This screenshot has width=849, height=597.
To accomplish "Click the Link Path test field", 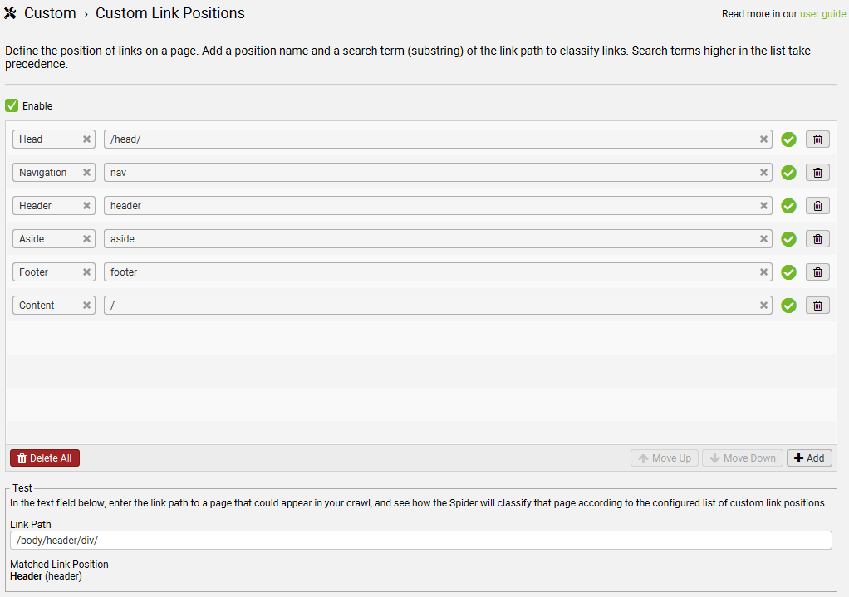I will (x=420, y=541).
